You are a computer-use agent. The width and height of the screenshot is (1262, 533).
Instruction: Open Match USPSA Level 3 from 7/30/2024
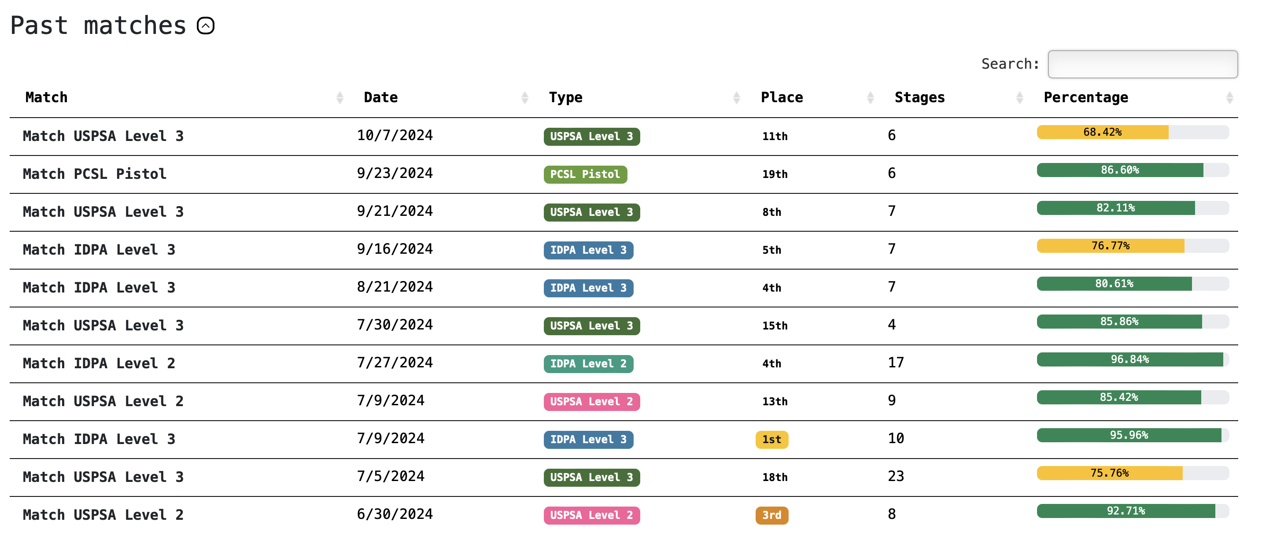point(103,325)
